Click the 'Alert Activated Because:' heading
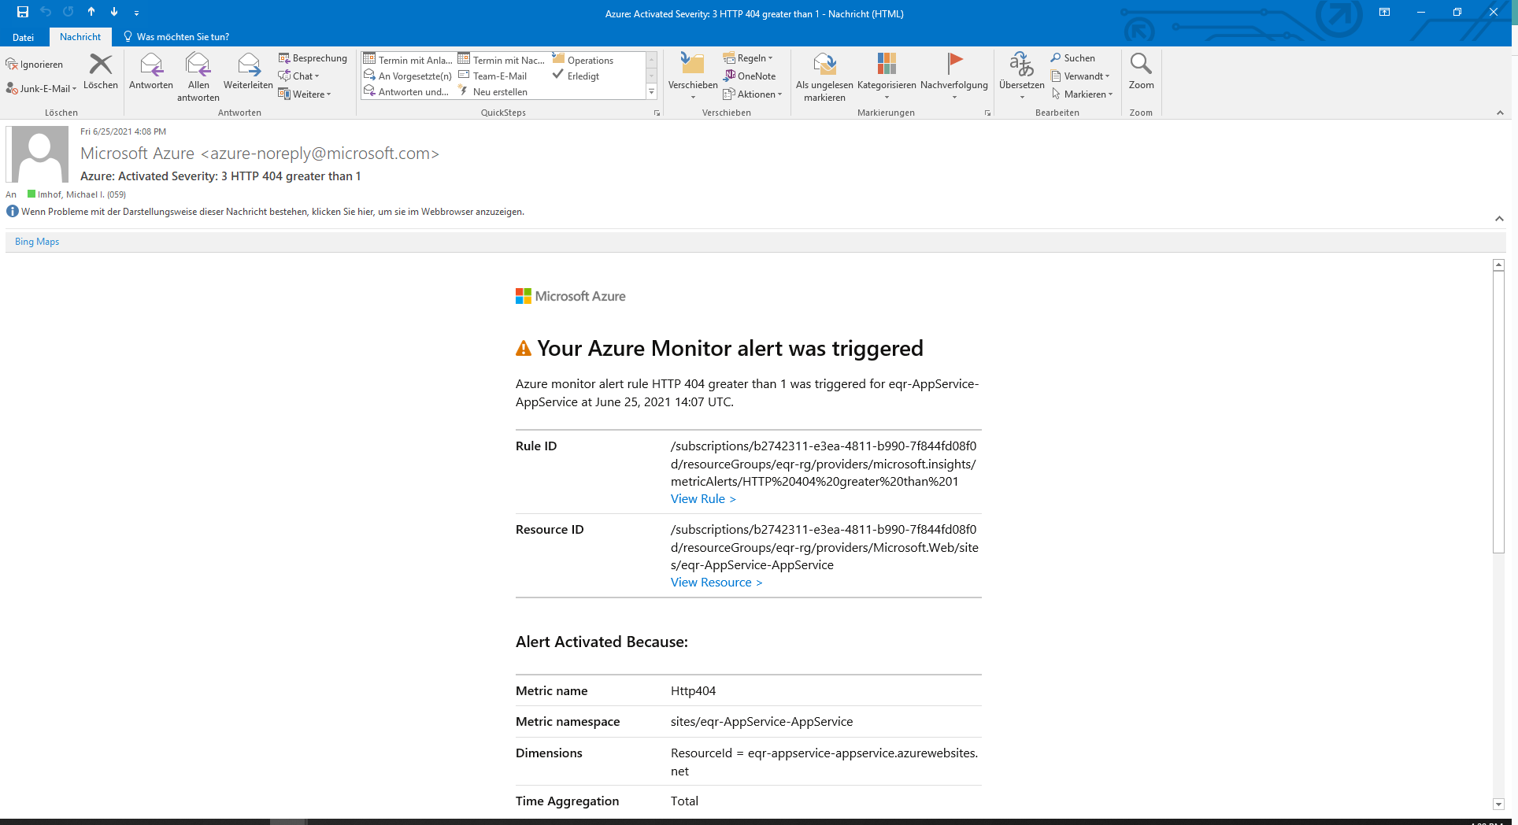The width and height of the screenshot is (1518, 825). (x=602, y=642)
